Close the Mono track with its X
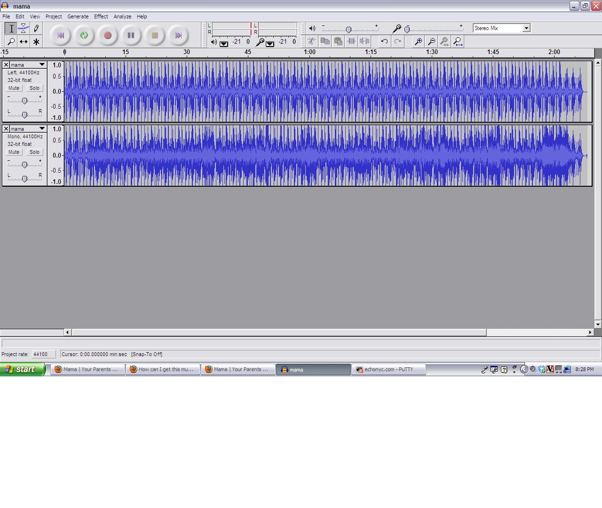The height and width of the screenshot is (508, 602). coord(6,129)
